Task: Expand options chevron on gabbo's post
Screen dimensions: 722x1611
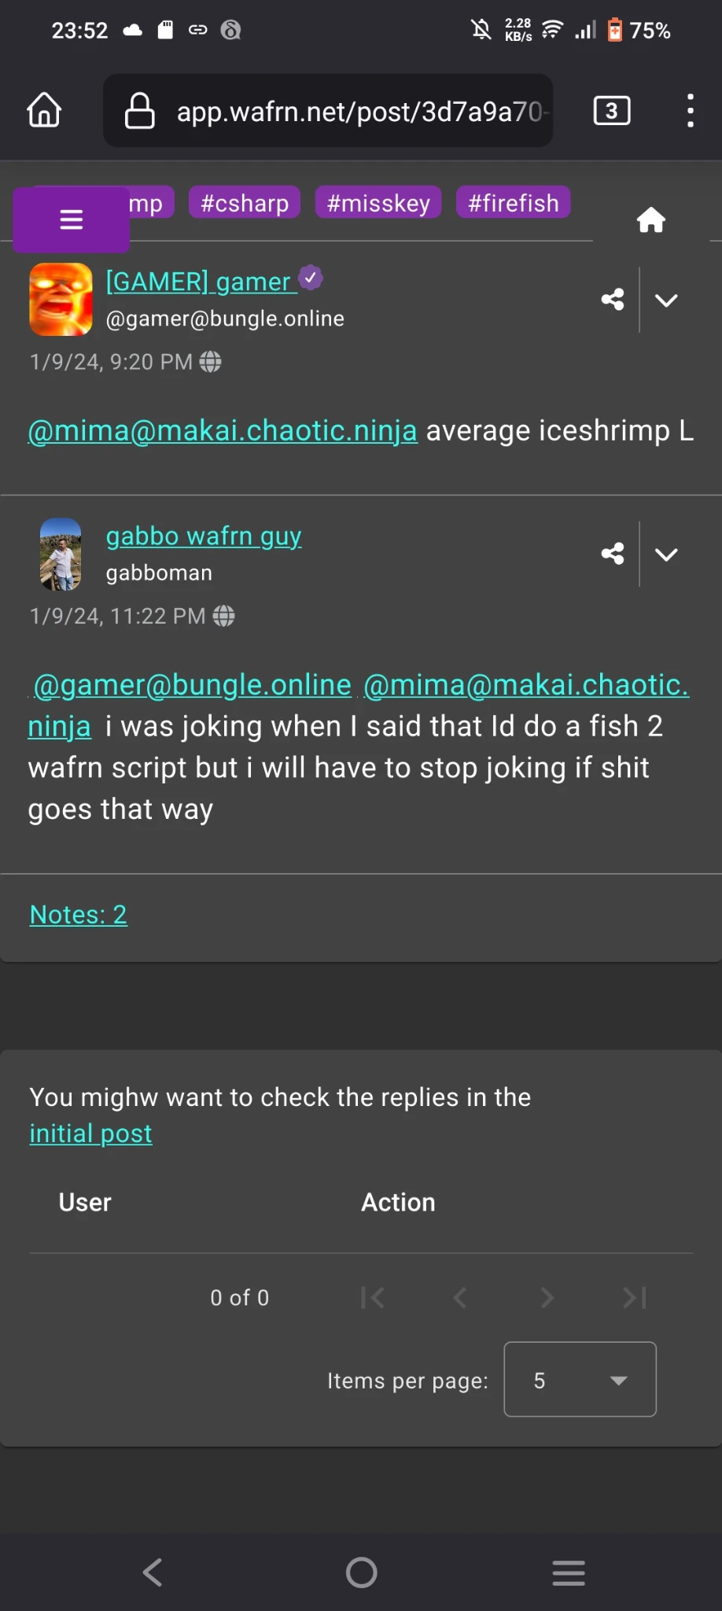Action: tap(666, 554)
